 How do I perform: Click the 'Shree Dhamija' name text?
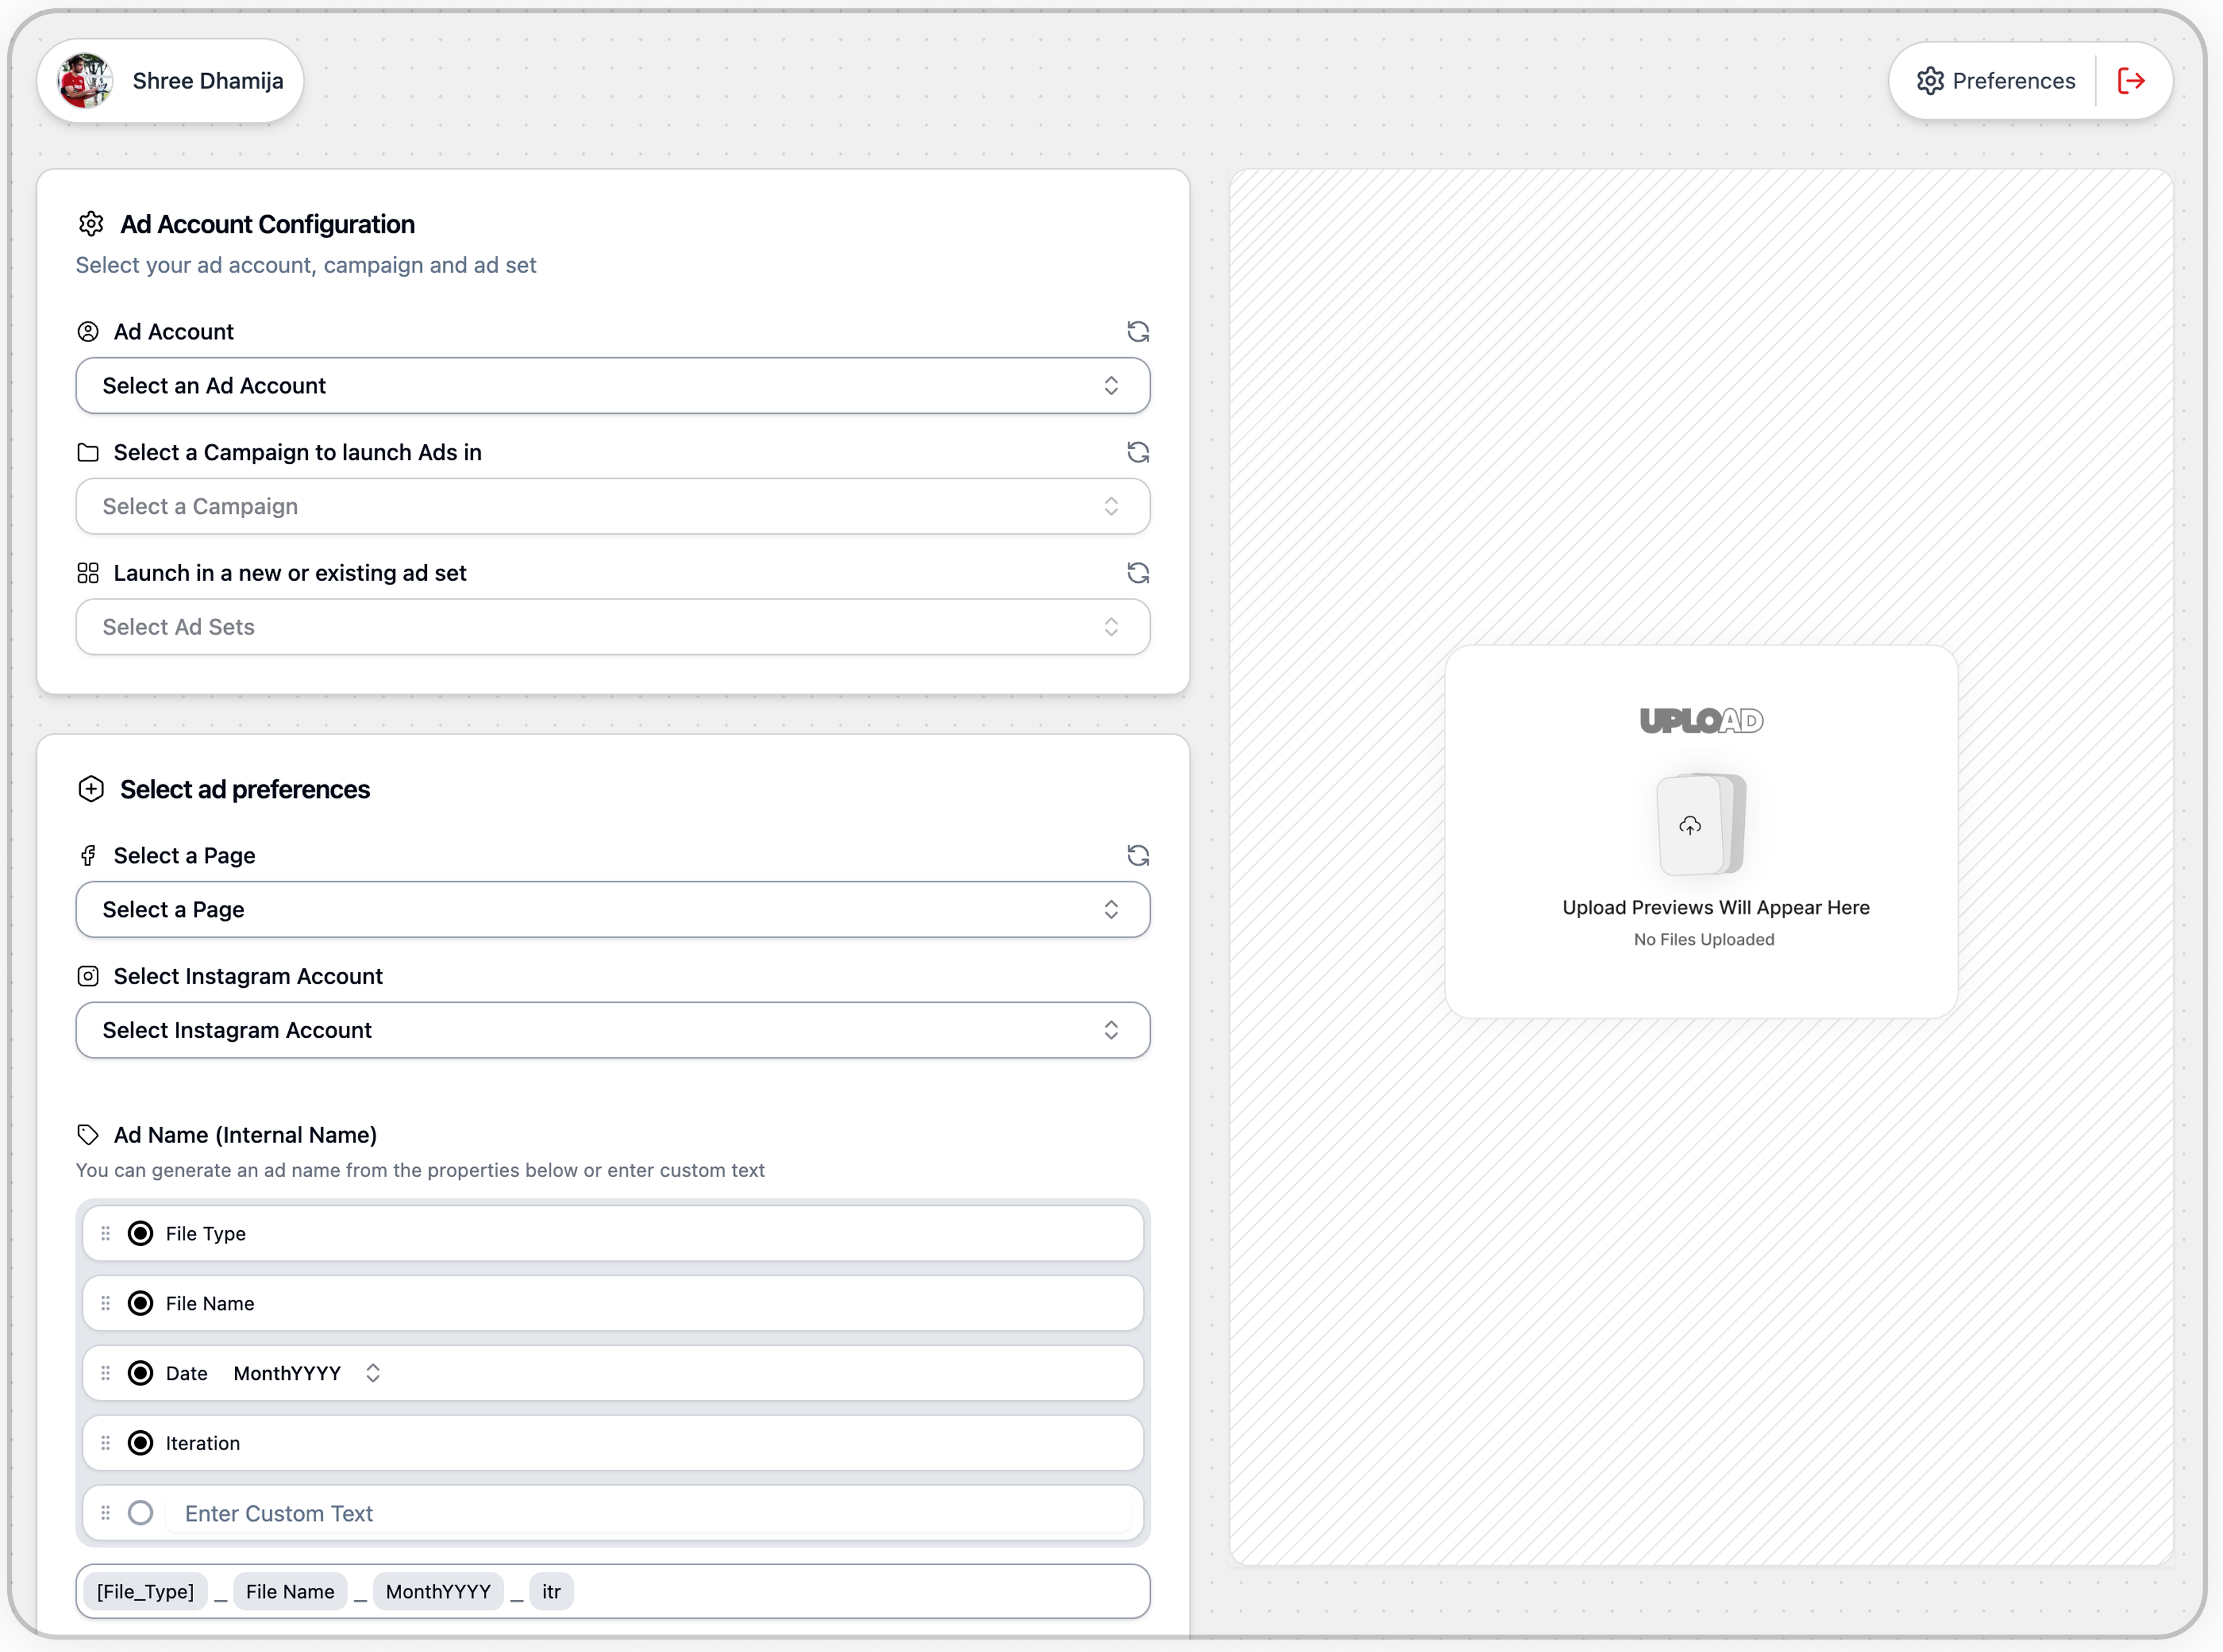(208, 81)
